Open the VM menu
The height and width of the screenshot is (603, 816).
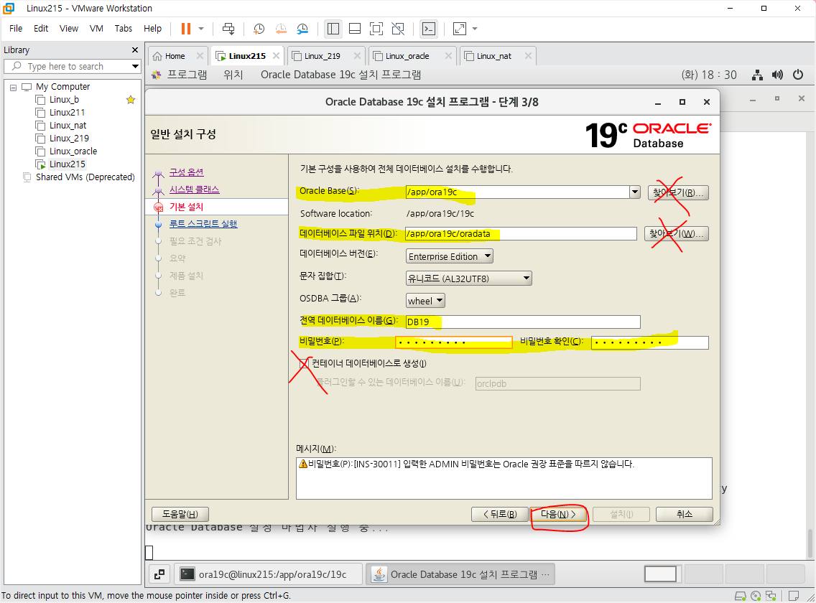[96, 29]
